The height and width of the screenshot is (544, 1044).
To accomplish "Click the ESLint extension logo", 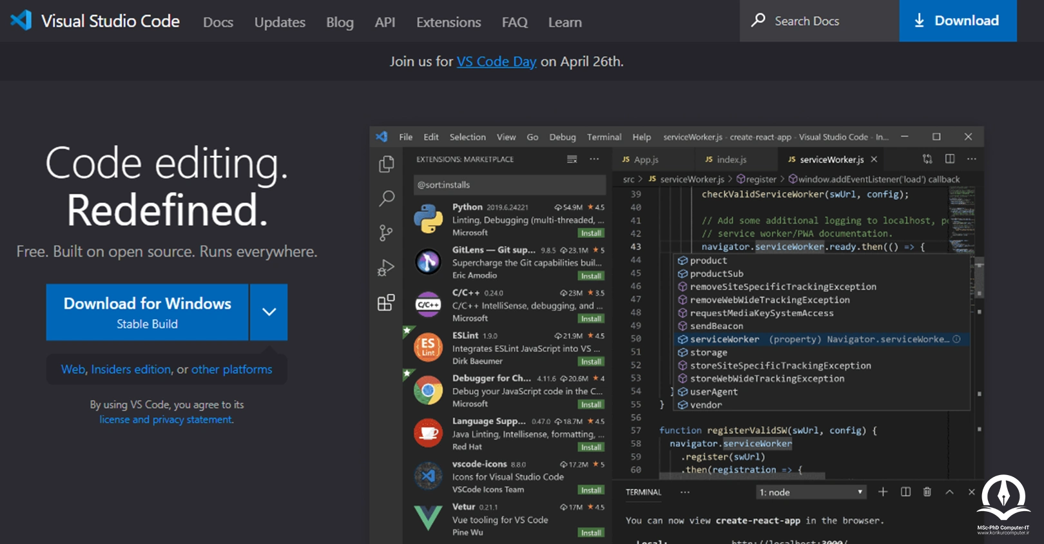I will (x=428, y=347).
